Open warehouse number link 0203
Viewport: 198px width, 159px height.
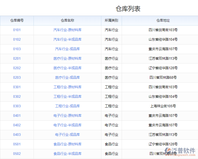pyautogui.click(x=17, y=77)
